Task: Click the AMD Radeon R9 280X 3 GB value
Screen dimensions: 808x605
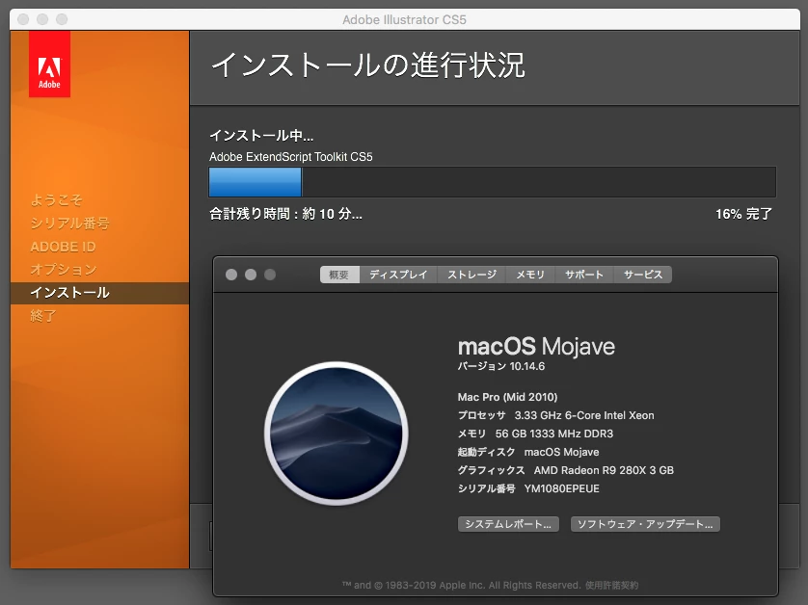Action: pos(604,470)
